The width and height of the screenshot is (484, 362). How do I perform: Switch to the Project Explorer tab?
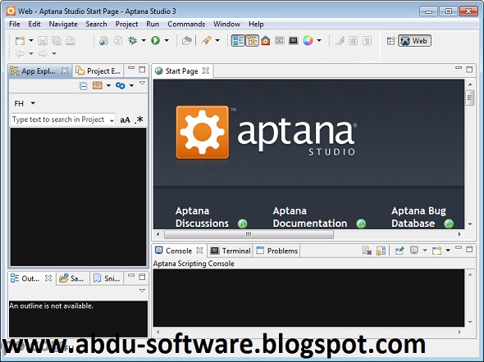click(98, 71)
